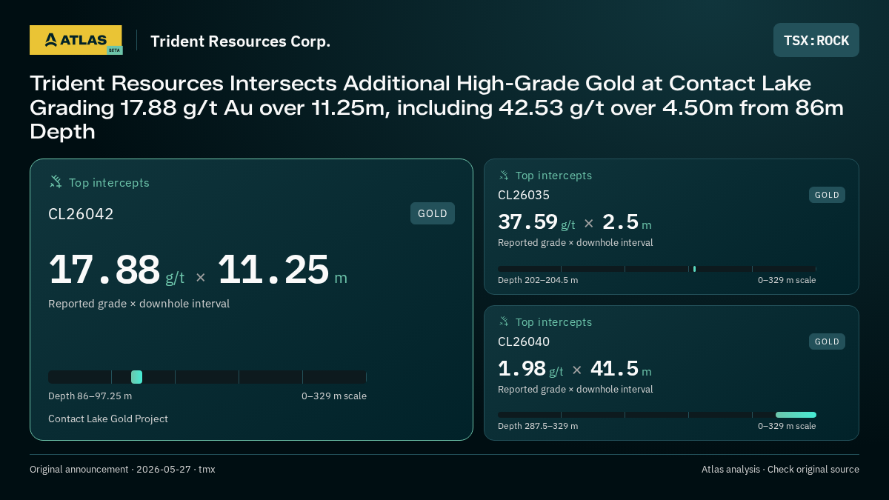
Task: Open the TSX:ROCK ticker badge
Action: tap(816, 40)
